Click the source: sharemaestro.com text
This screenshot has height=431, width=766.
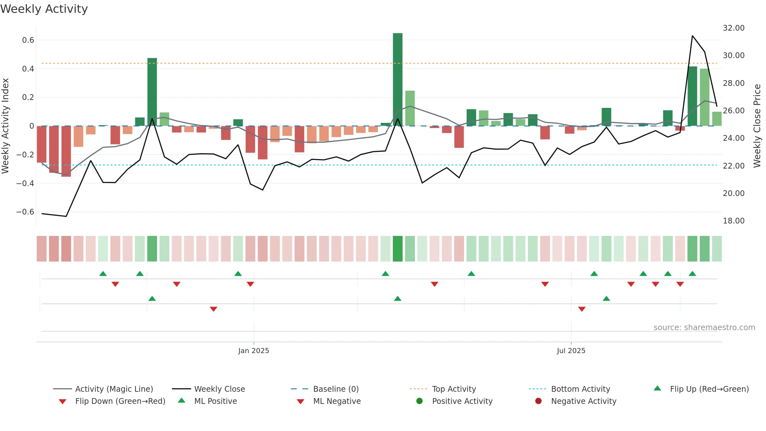coord(704,327)
